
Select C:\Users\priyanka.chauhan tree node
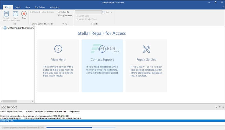point(20,28)
